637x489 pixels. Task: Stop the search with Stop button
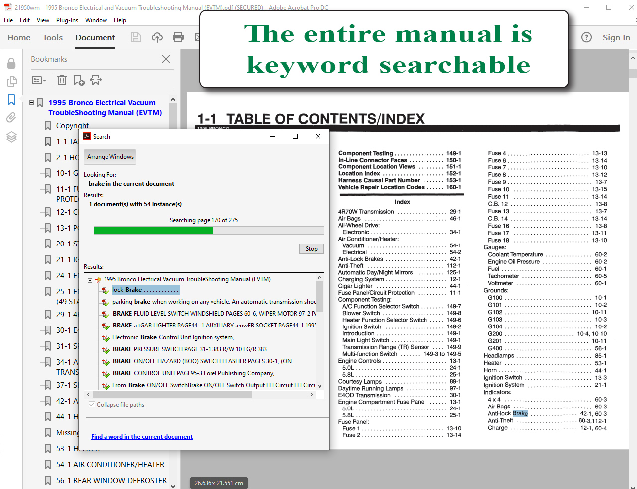pos(312,249)
